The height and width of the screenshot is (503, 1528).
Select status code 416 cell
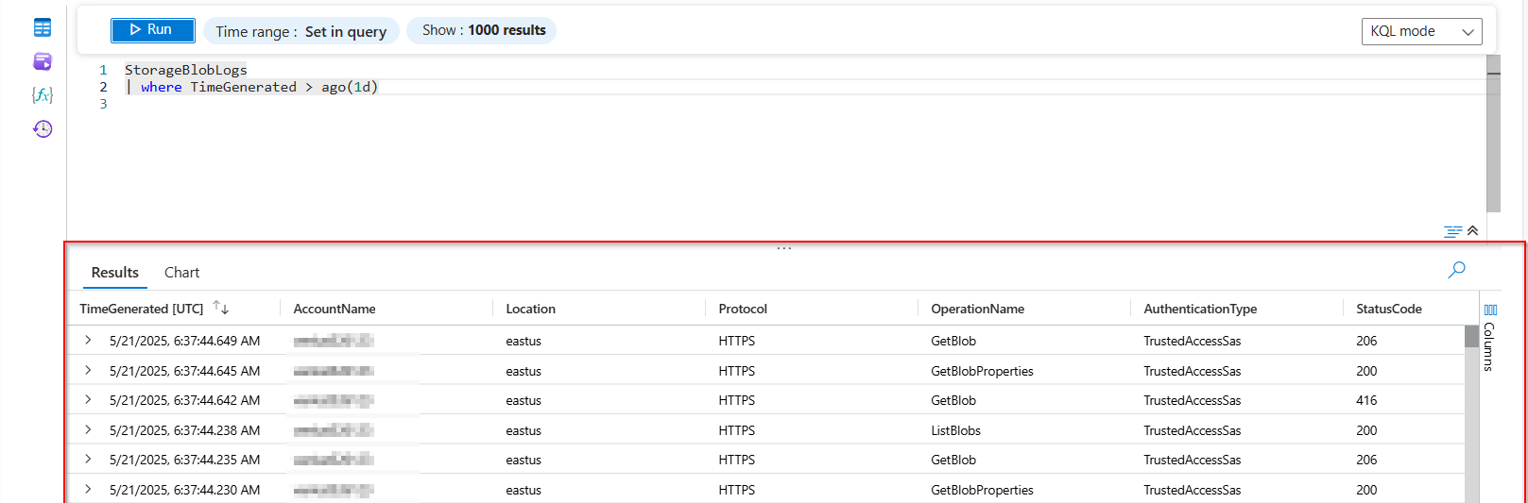click(1366, 400)
